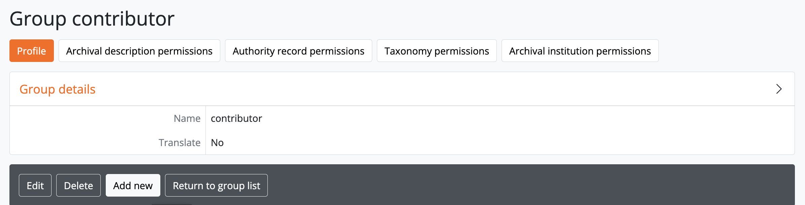Click the Translate field label
Screen dimensions: 805x205
(180, 143)
